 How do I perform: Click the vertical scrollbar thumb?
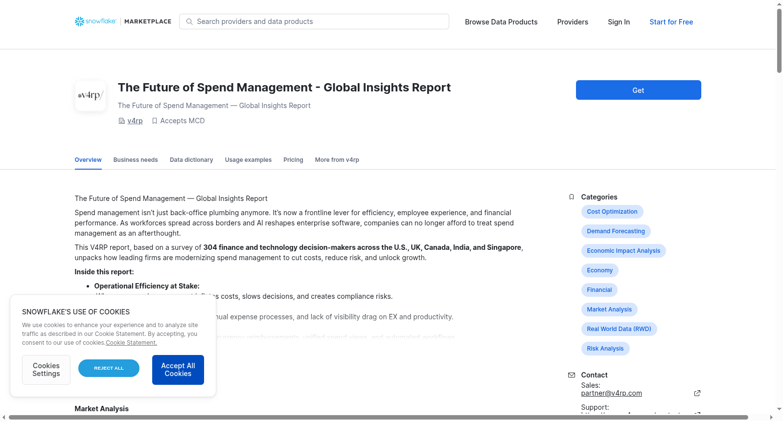779,41
